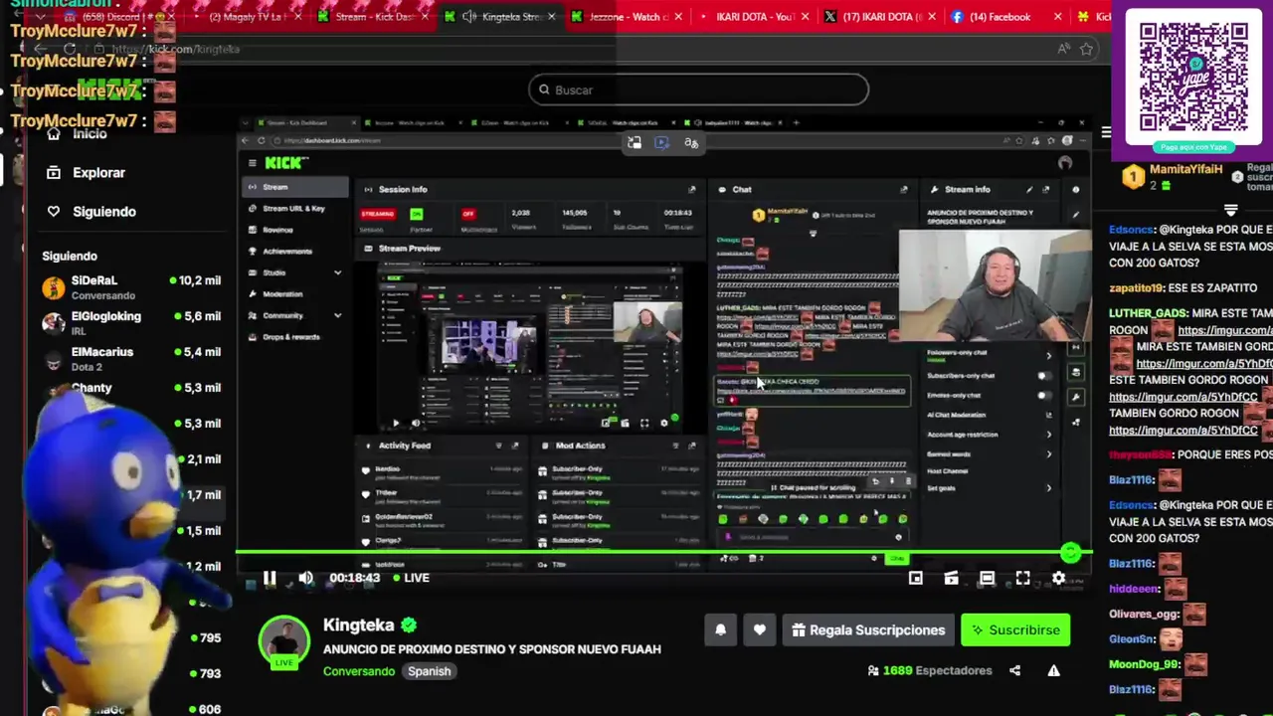This screenshot has width=1273, height=716.
Task: Click Kingteka channel avatar
Action: (x=283, y=640)
